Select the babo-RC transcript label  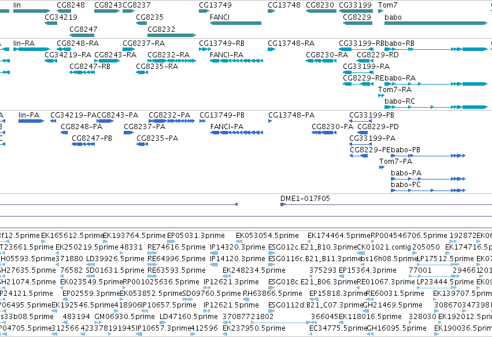pos(399,101)
